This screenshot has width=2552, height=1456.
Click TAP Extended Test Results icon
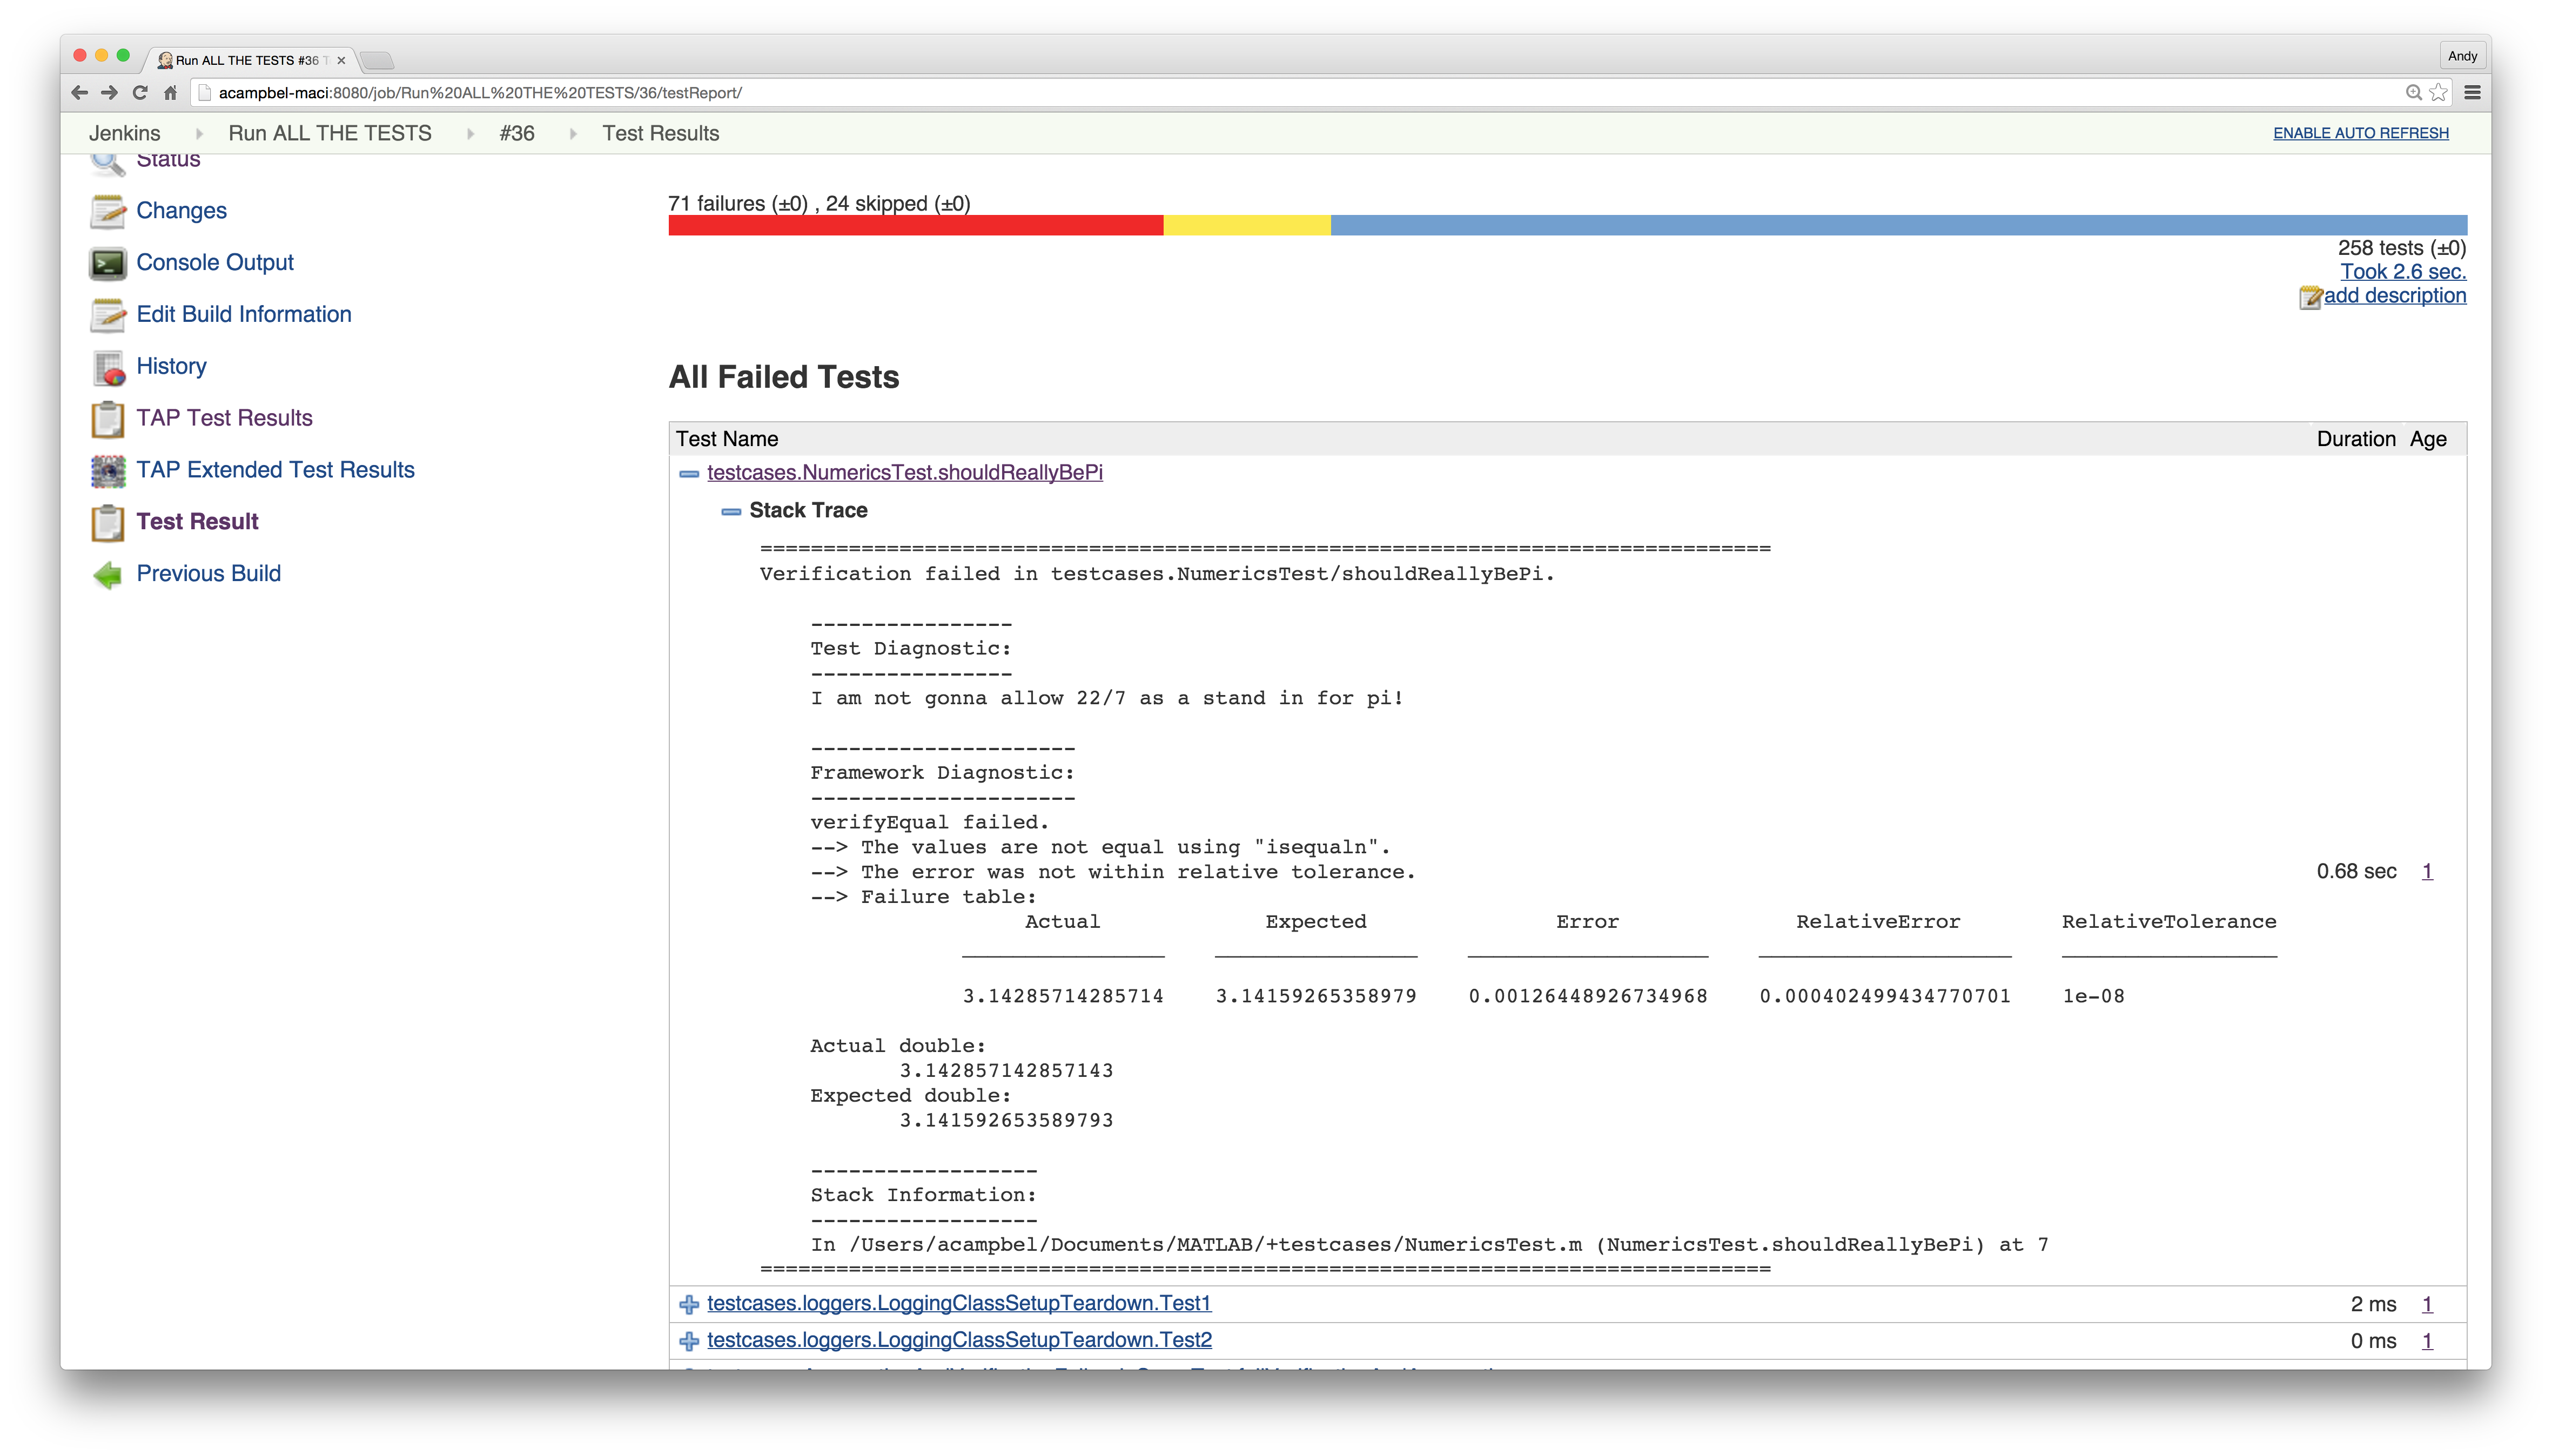point(108,471)
